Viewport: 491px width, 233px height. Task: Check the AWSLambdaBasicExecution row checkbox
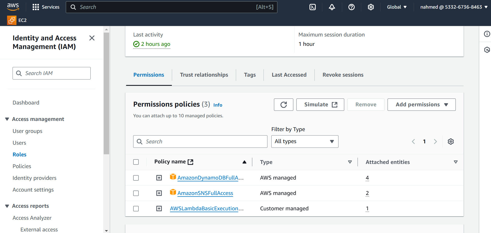[136, 209]
